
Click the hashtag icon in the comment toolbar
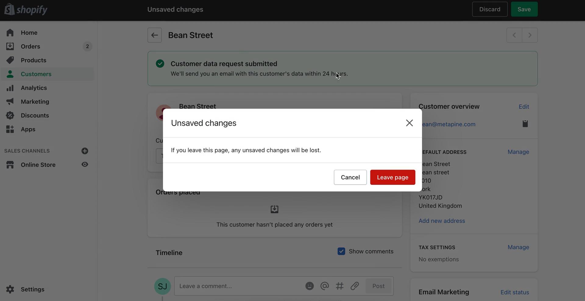click(x=340, y=286)
